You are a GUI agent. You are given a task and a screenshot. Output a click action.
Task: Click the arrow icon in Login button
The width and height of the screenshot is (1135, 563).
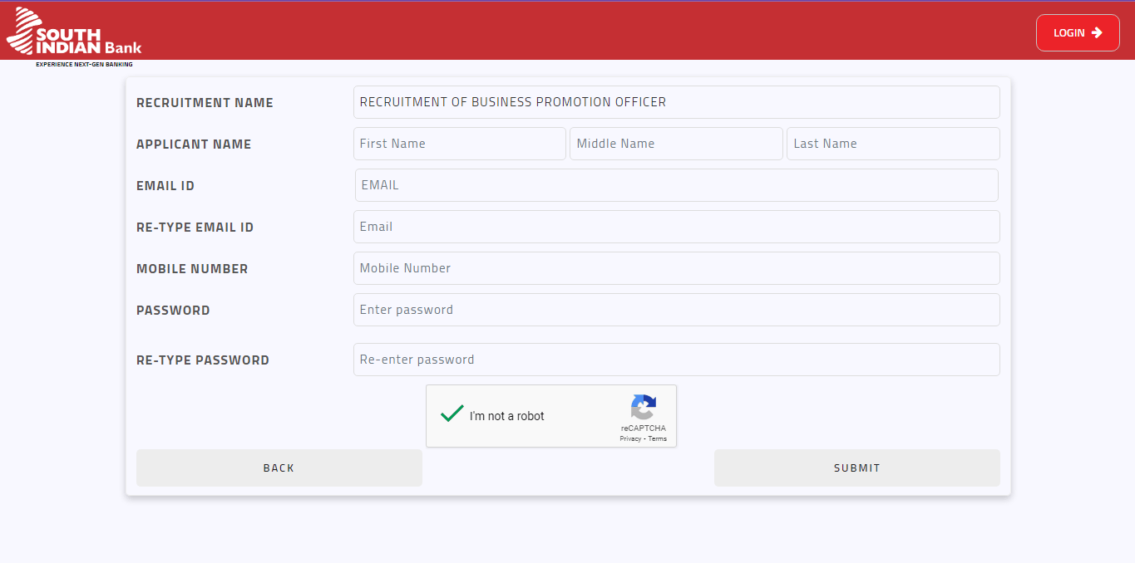[1097, 32]
